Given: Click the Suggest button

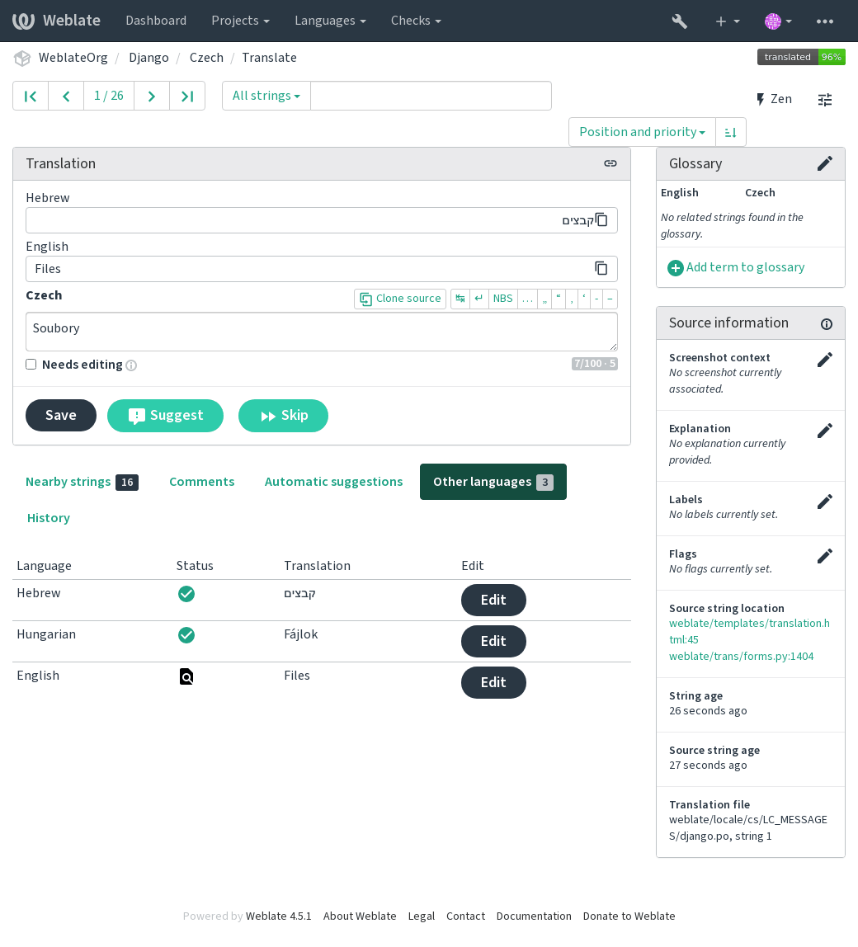Looking at the screenshot, I should (x=165, y=416).
